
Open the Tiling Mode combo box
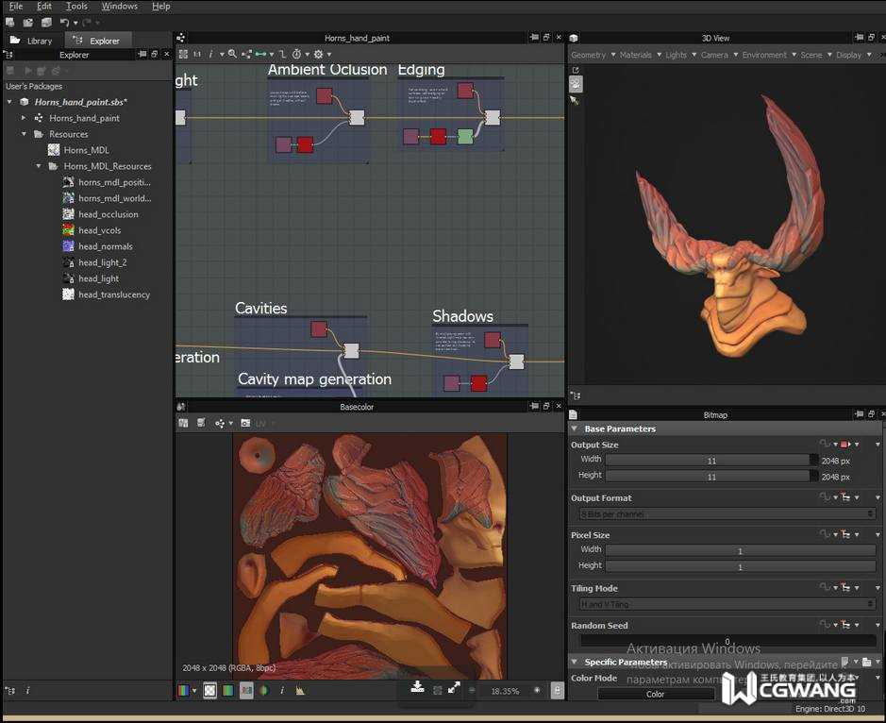(x=727, y=604)
